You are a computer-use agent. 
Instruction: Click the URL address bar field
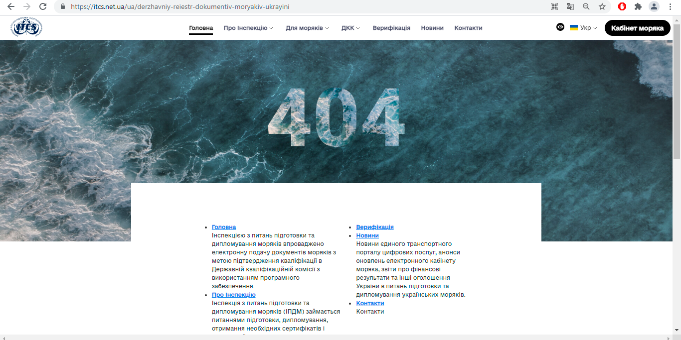coord(299,6)
